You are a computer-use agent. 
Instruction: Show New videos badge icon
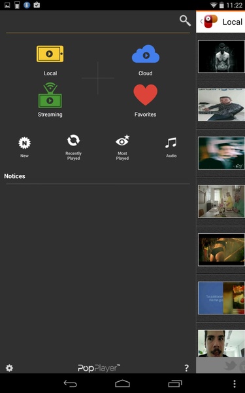pyautogui.click(x=25, y=143)
